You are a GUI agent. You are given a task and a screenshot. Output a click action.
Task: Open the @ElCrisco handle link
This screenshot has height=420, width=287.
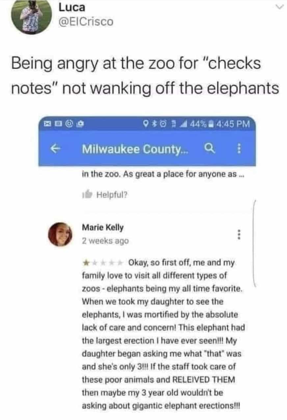click(x=86, y=21)
